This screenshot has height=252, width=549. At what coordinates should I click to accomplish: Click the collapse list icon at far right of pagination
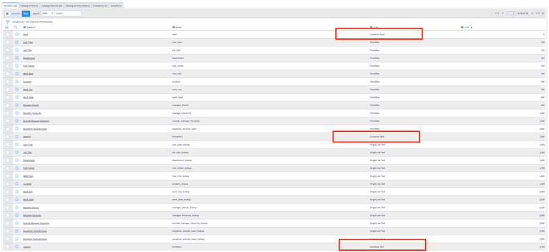(543, 13)
